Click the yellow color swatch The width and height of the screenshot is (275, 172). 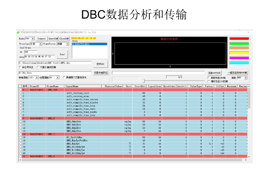(239, 53)
